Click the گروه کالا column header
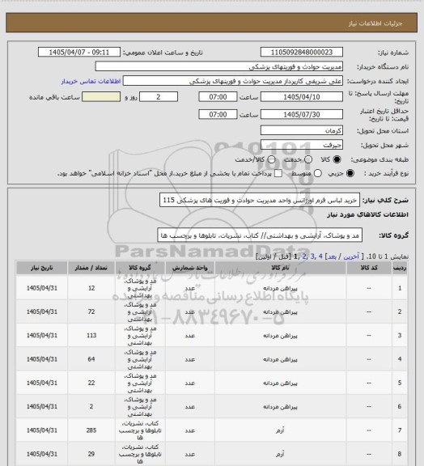The height and width of the screenshot is (466, 424). (140, 268)
